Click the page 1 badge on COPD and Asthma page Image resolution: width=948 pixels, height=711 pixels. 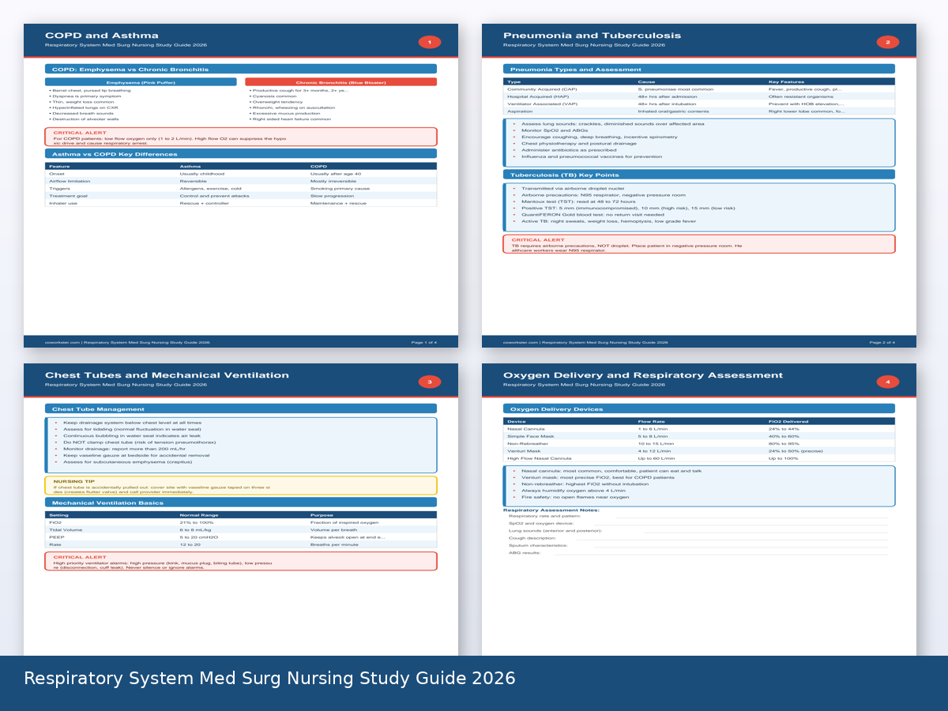point(430,41)
